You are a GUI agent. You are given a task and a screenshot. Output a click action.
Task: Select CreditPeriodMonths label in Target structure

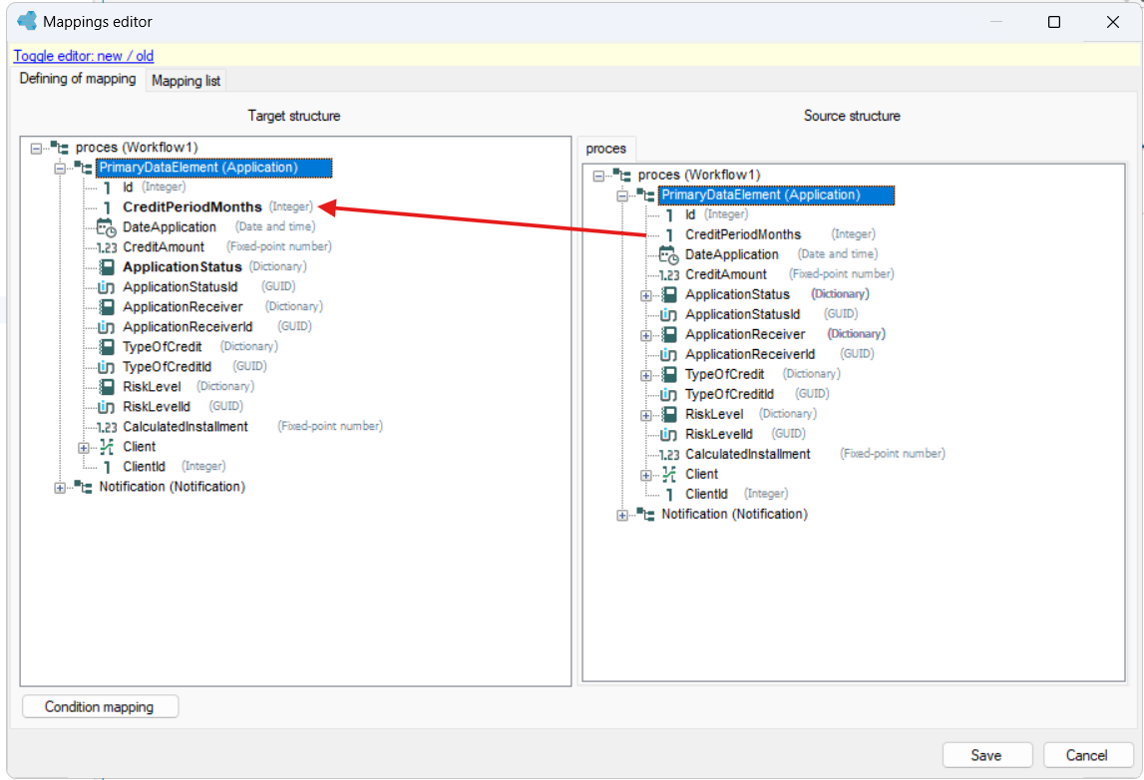pos(191,207)
